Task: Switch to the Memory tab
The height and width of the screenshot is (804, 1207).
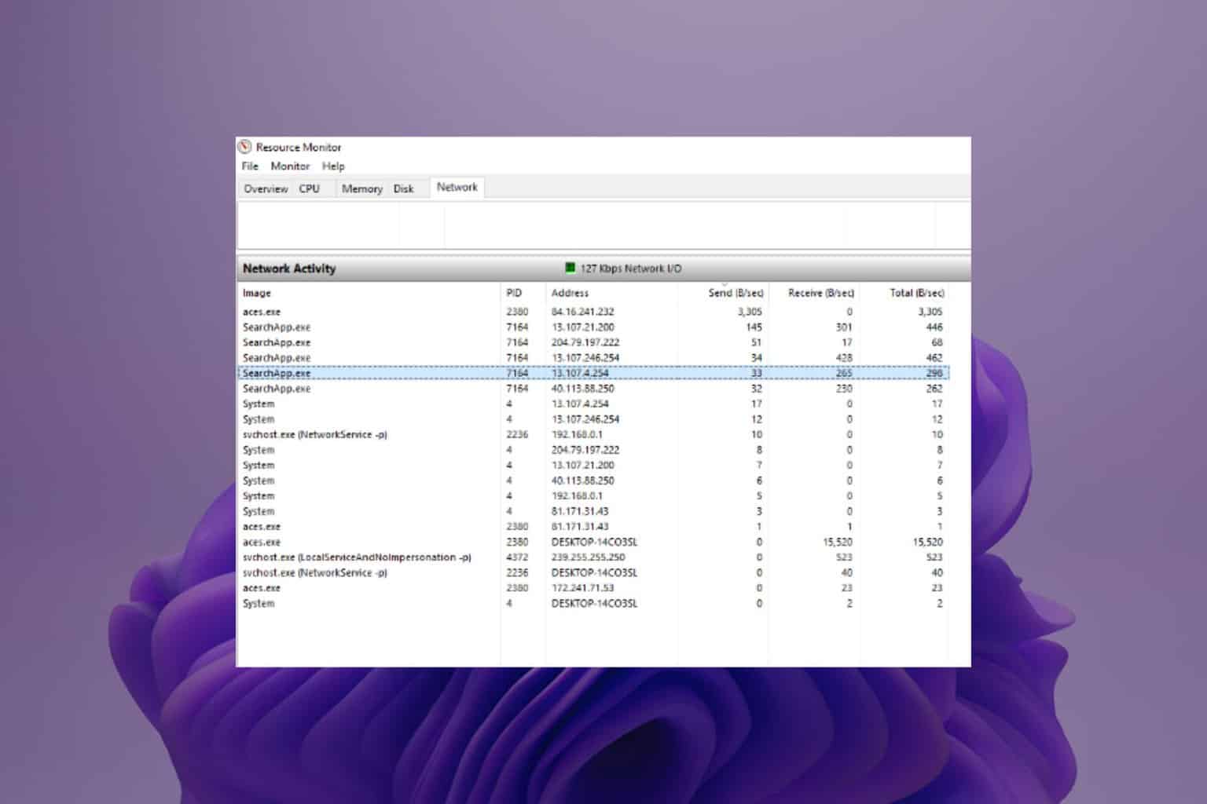Action: 362,188
